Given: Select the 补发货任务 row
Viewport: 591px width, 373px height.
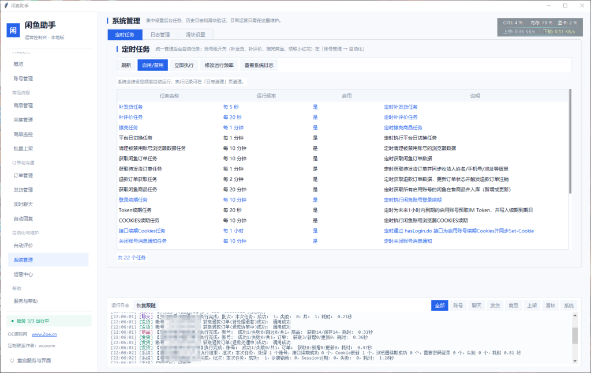Looking at the screenshot, I should click(x=343, y=107).
